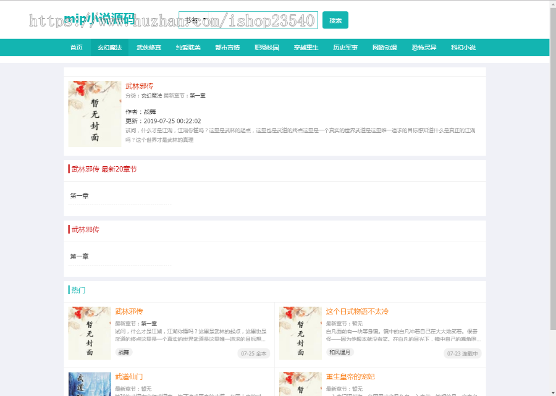Select the 科幻小说 category
The height and width of the screenshot is (396, 556).
(463, 46)
